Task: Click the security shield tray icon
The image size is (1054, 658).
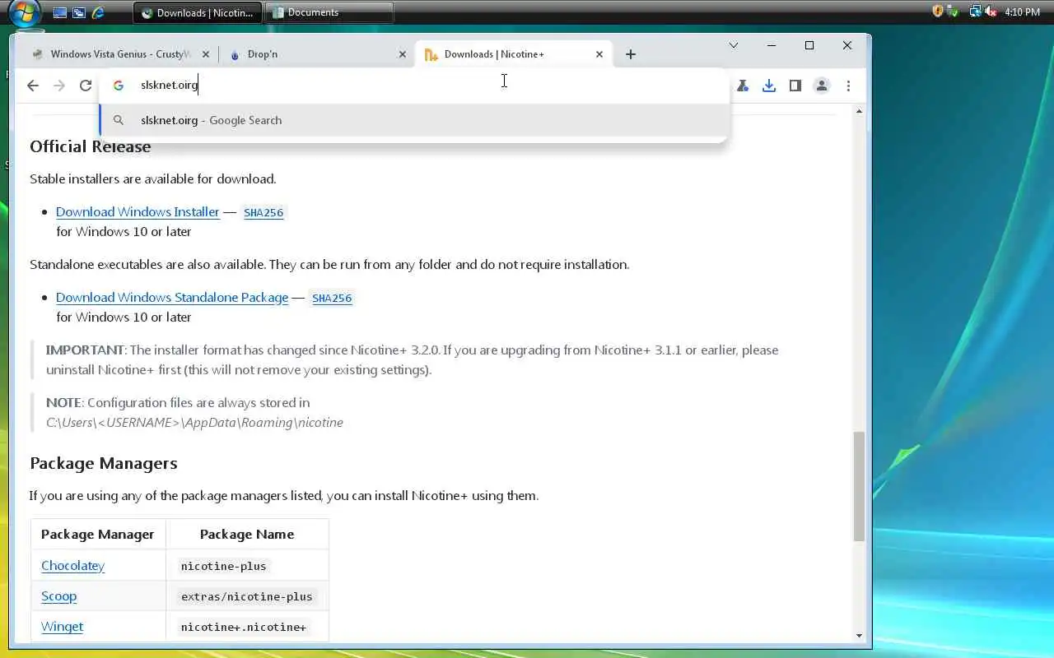Action: point(937,12)
